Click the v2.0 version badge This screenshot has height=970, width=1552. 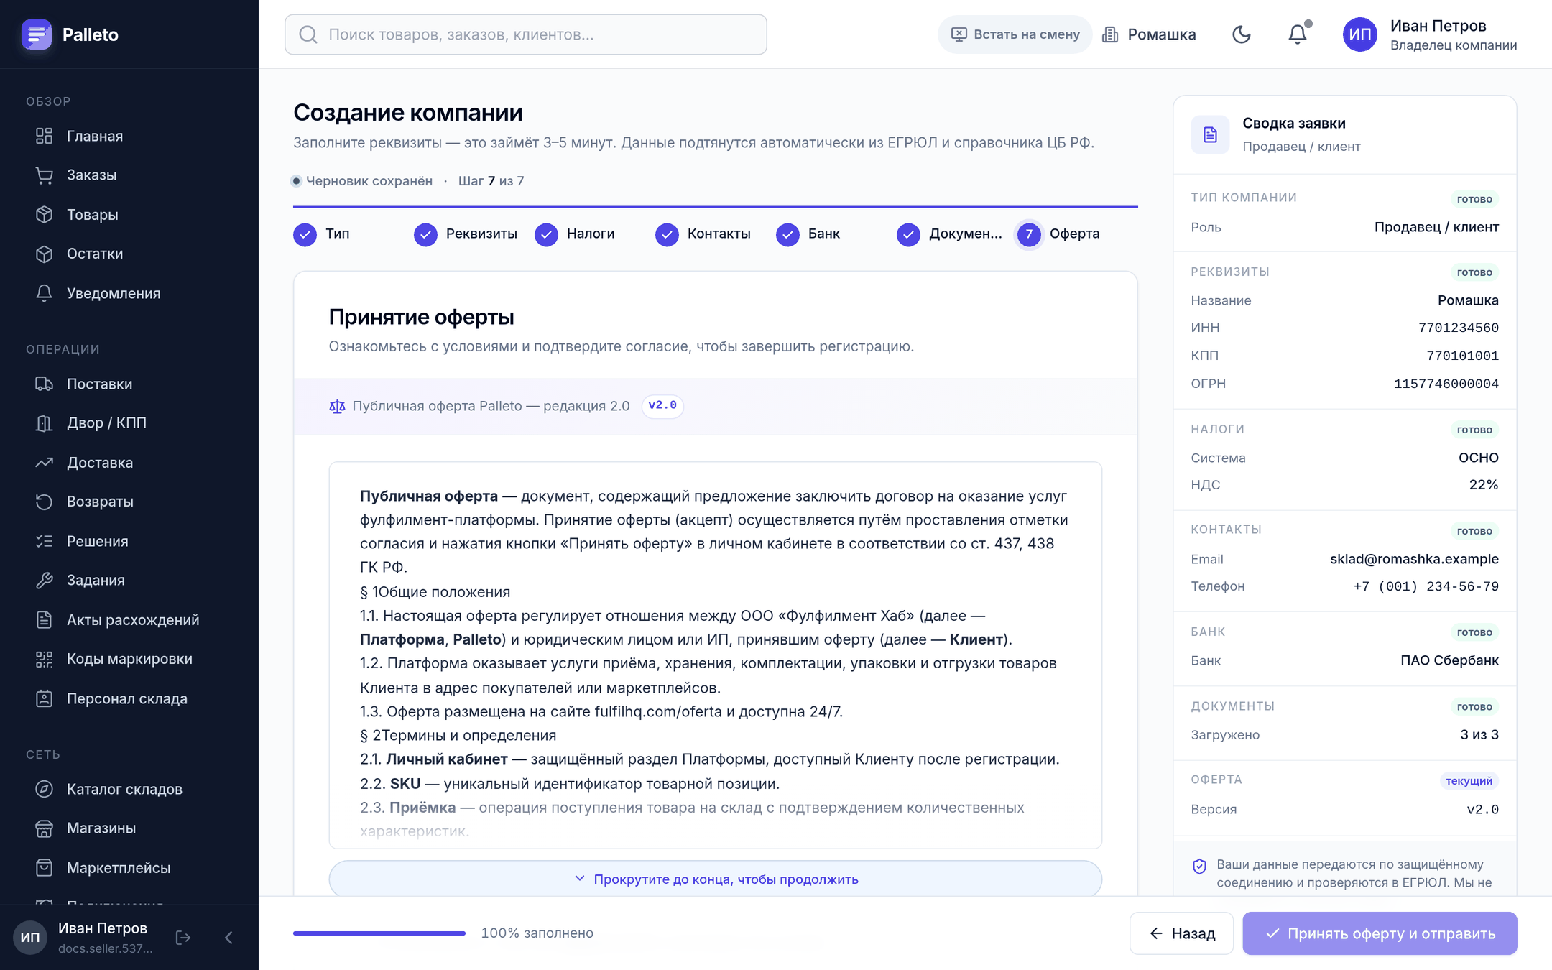tap(662, 406)
